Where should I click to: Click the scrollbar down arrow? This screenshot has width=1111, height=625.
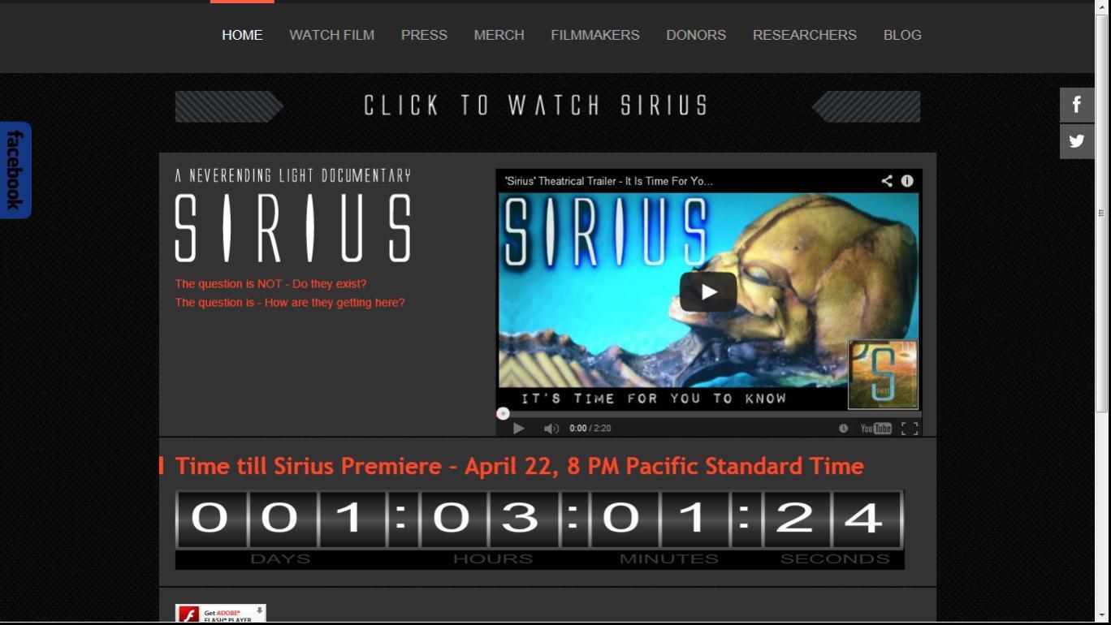pos(1102,616)
